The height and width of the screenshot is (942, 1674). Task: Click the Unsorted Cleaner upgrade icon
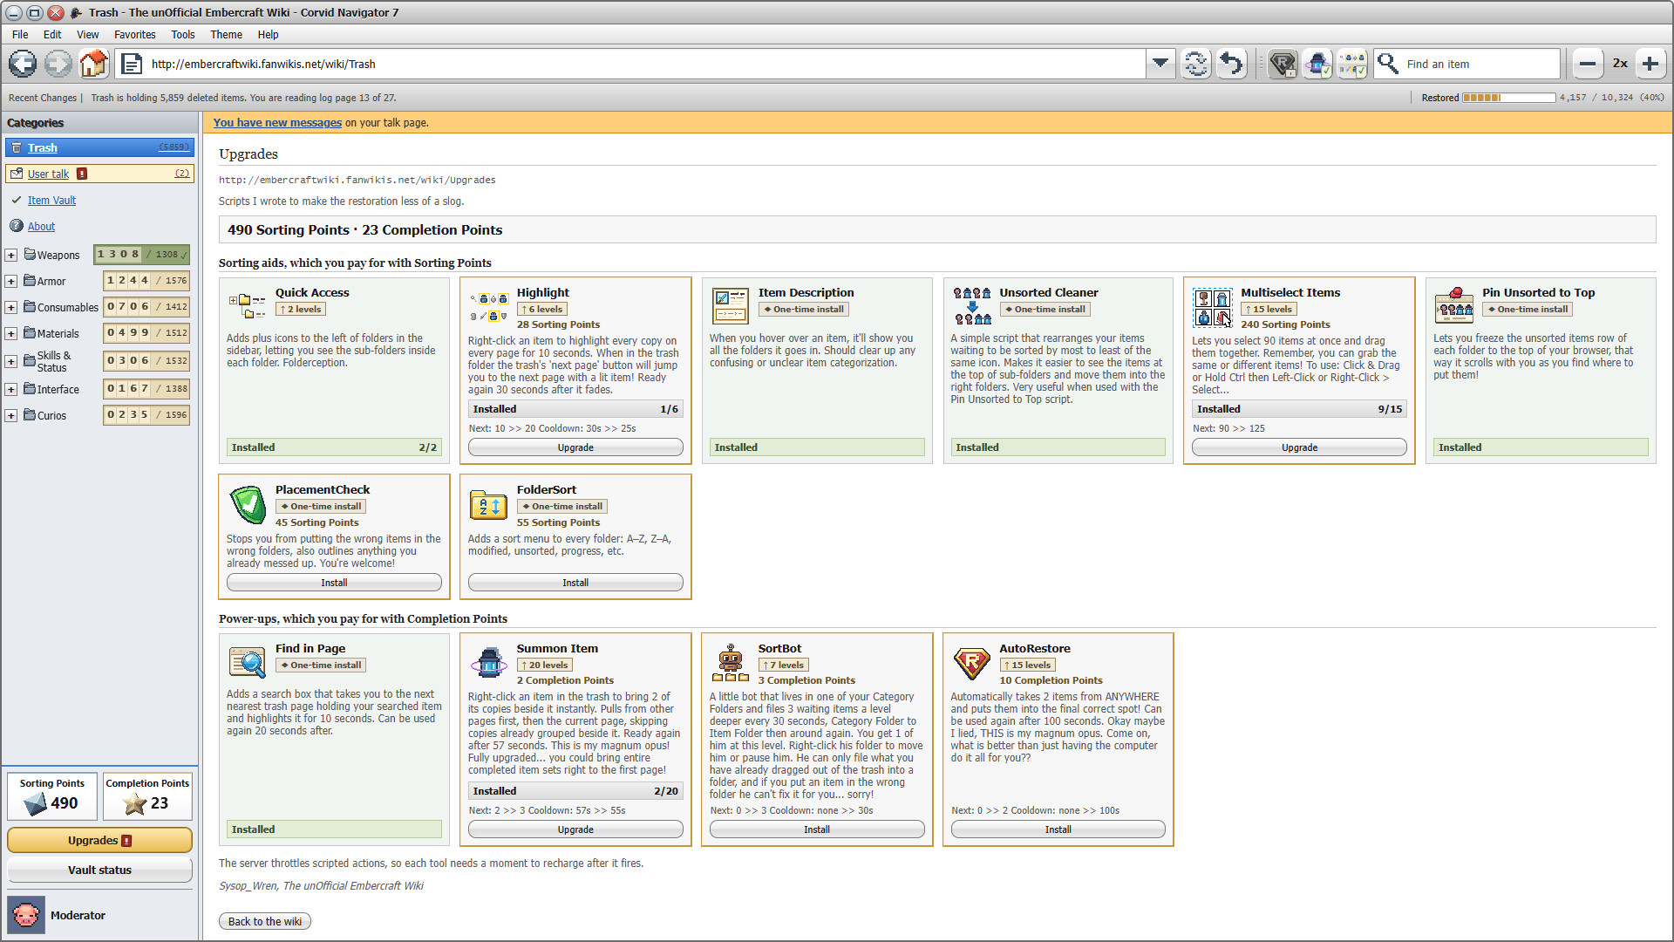[972, 305]
